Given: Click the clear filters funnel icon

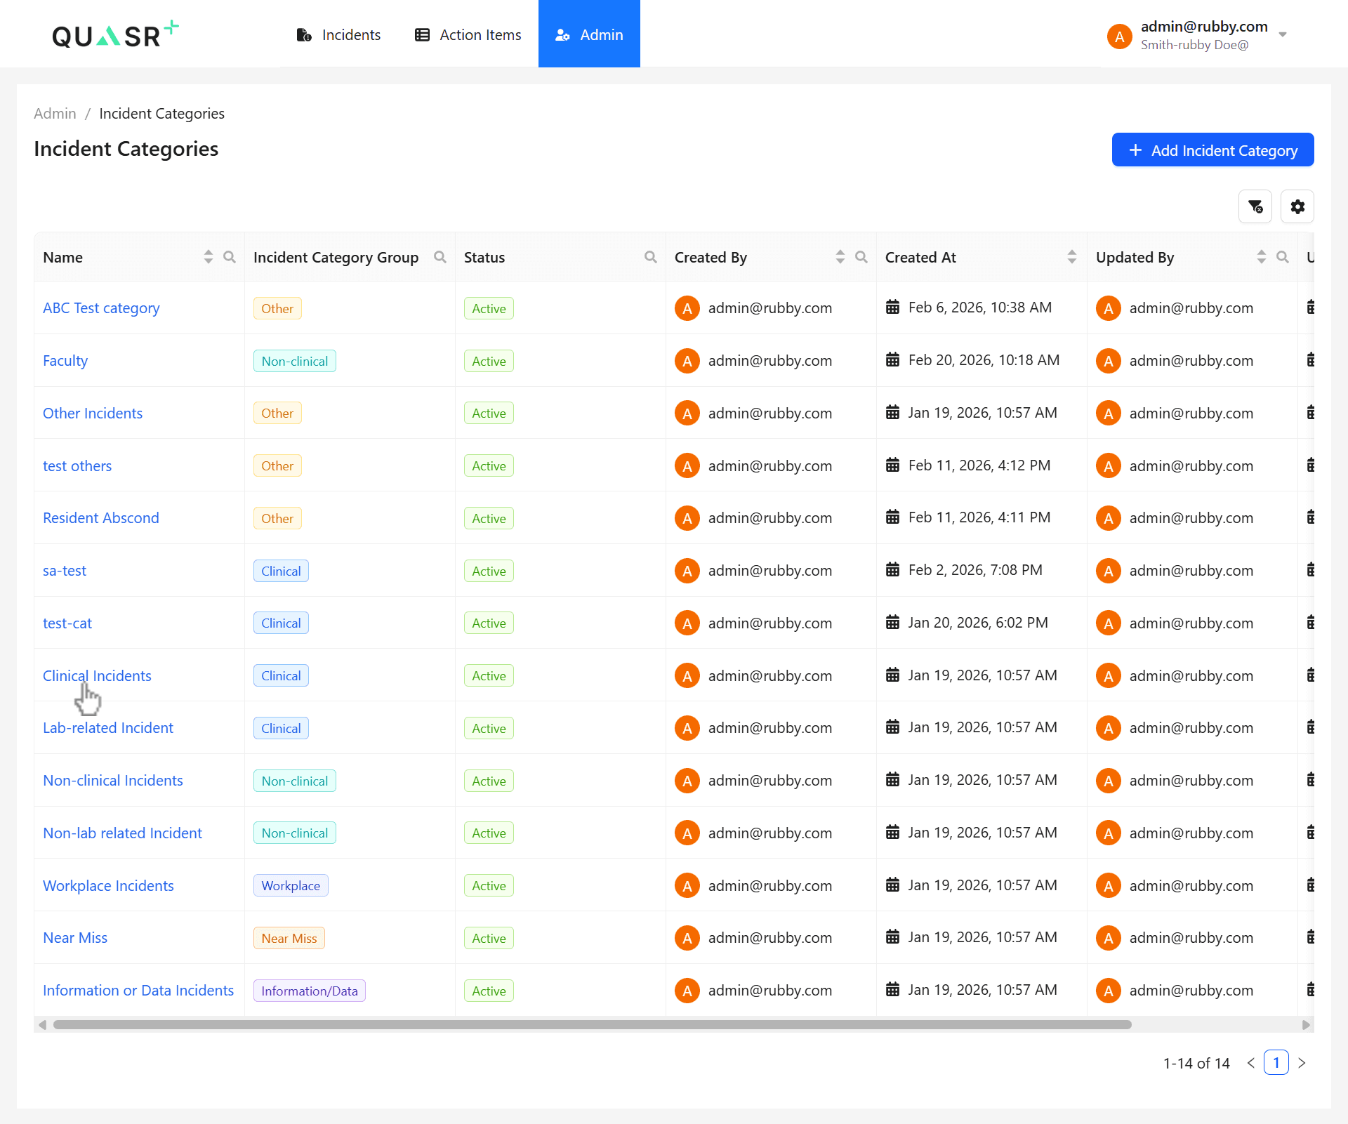Looking at the screenshot, I should [1255, 207].
